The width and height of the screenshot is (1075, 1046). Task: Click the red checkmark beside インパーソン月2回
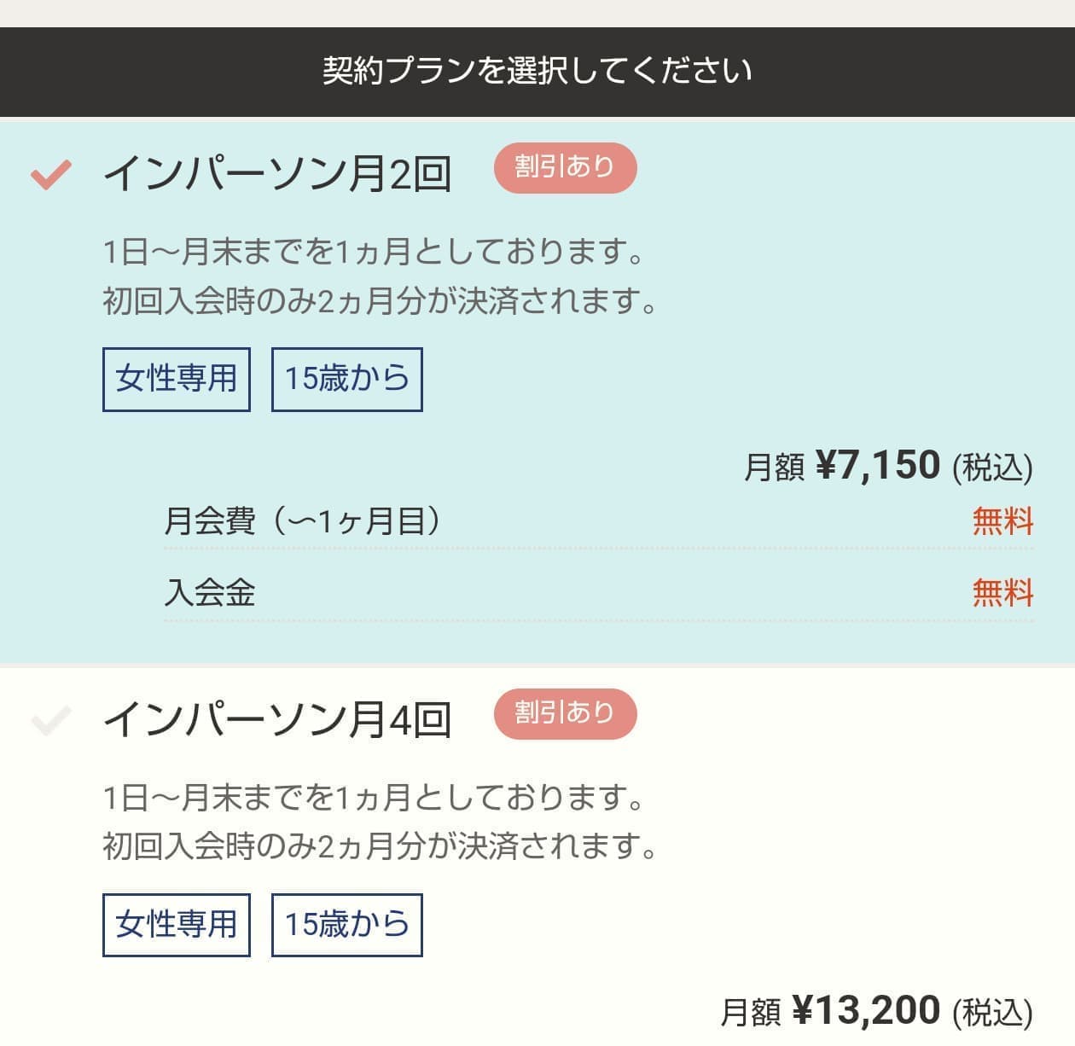[x=50, y=174]
